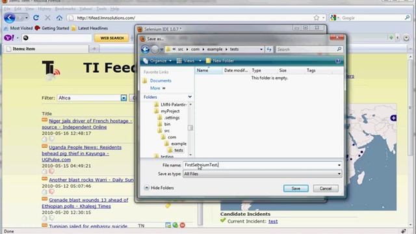Click More favorite links
Image resolution: width=416 pixels, height=234 pixels.
157,88
